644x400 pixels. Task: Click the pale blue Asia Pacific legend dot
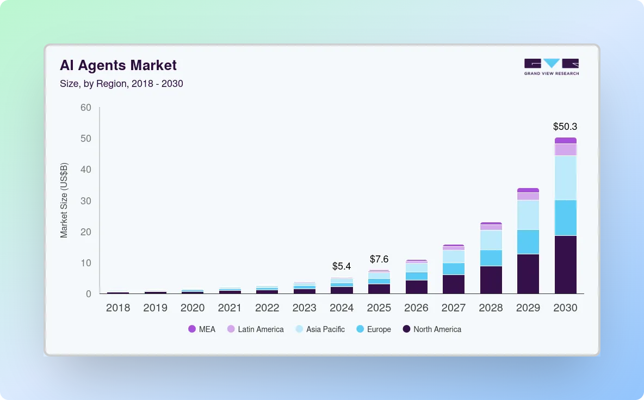tap(299, 329)
